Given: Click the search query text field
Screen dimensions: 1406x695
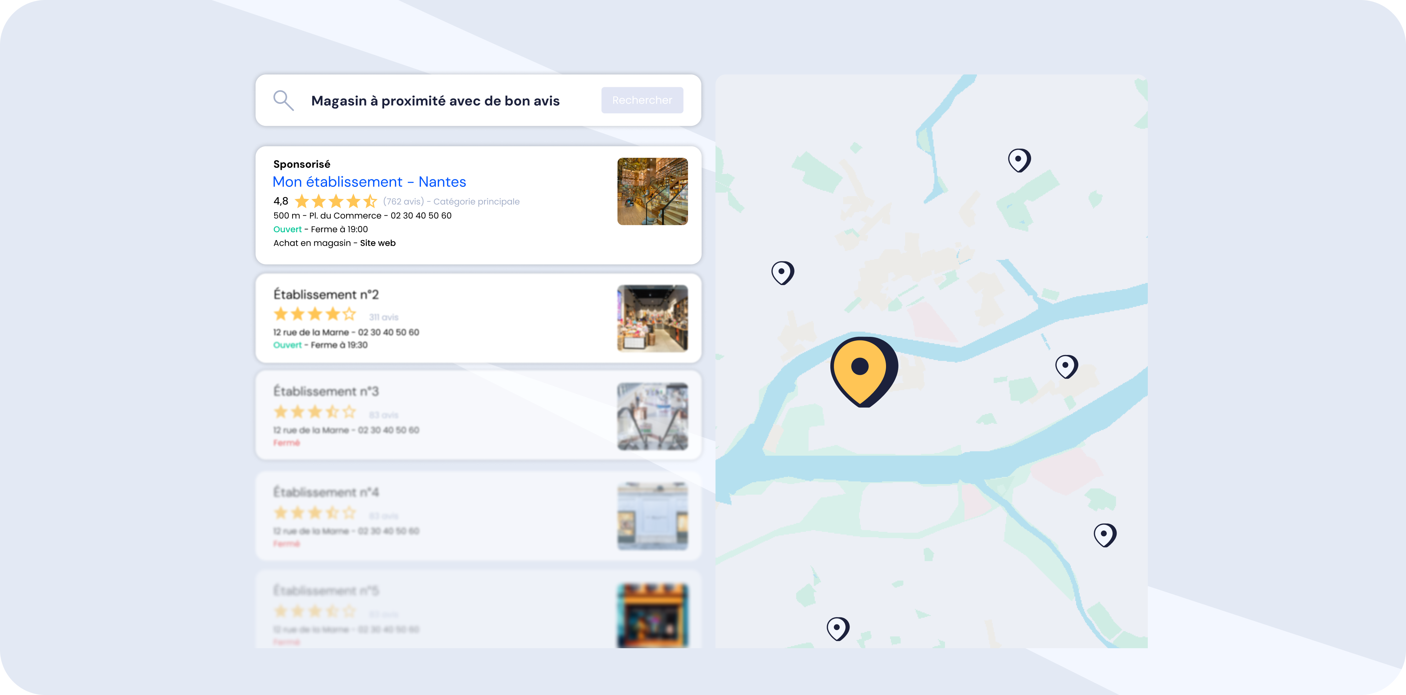Looking at the screenshot, I should (x=435, y=101).
